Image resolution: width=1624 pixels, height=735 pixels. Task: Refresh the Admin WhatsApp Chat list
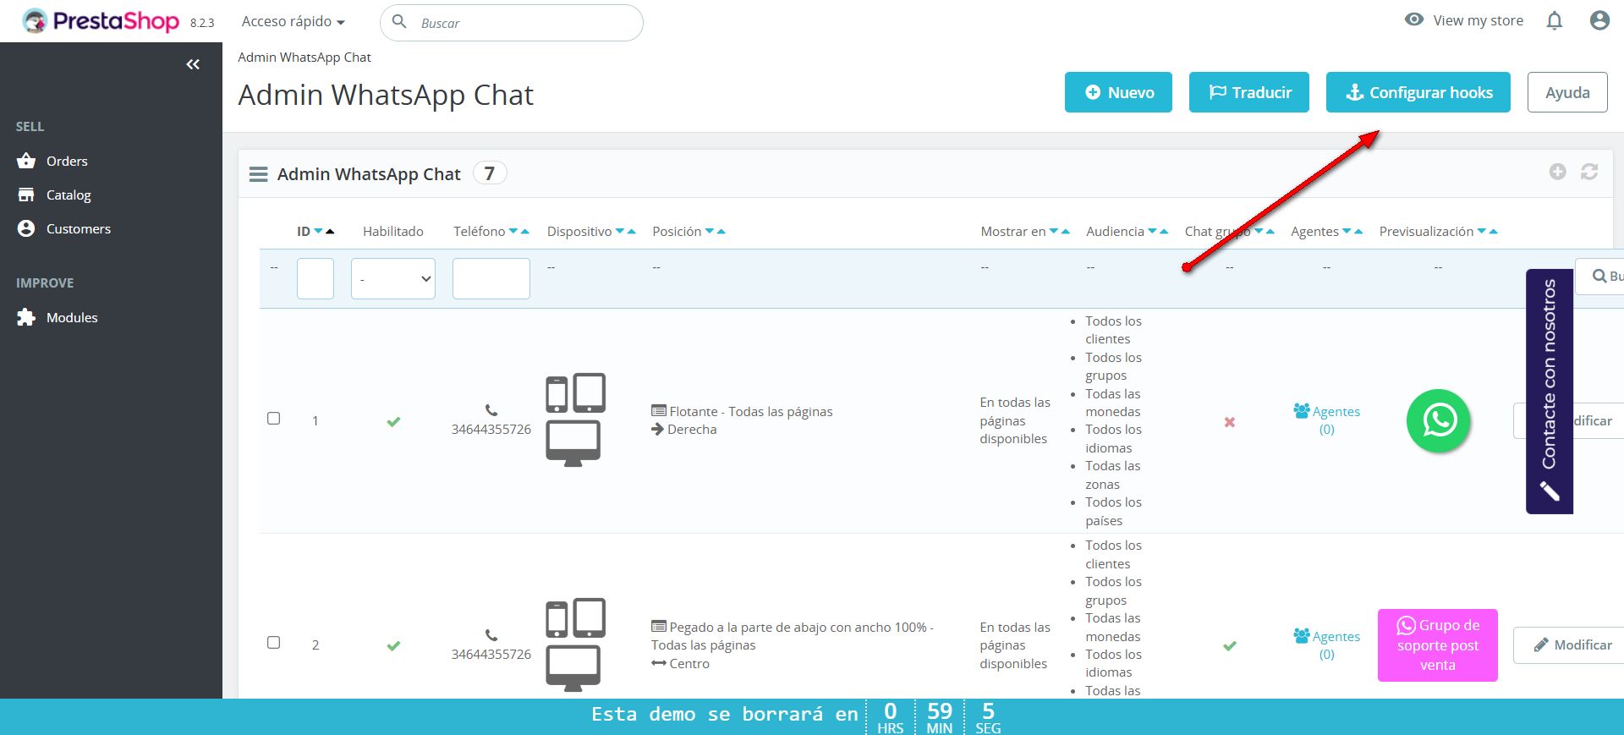click(x=1589, y=173)
